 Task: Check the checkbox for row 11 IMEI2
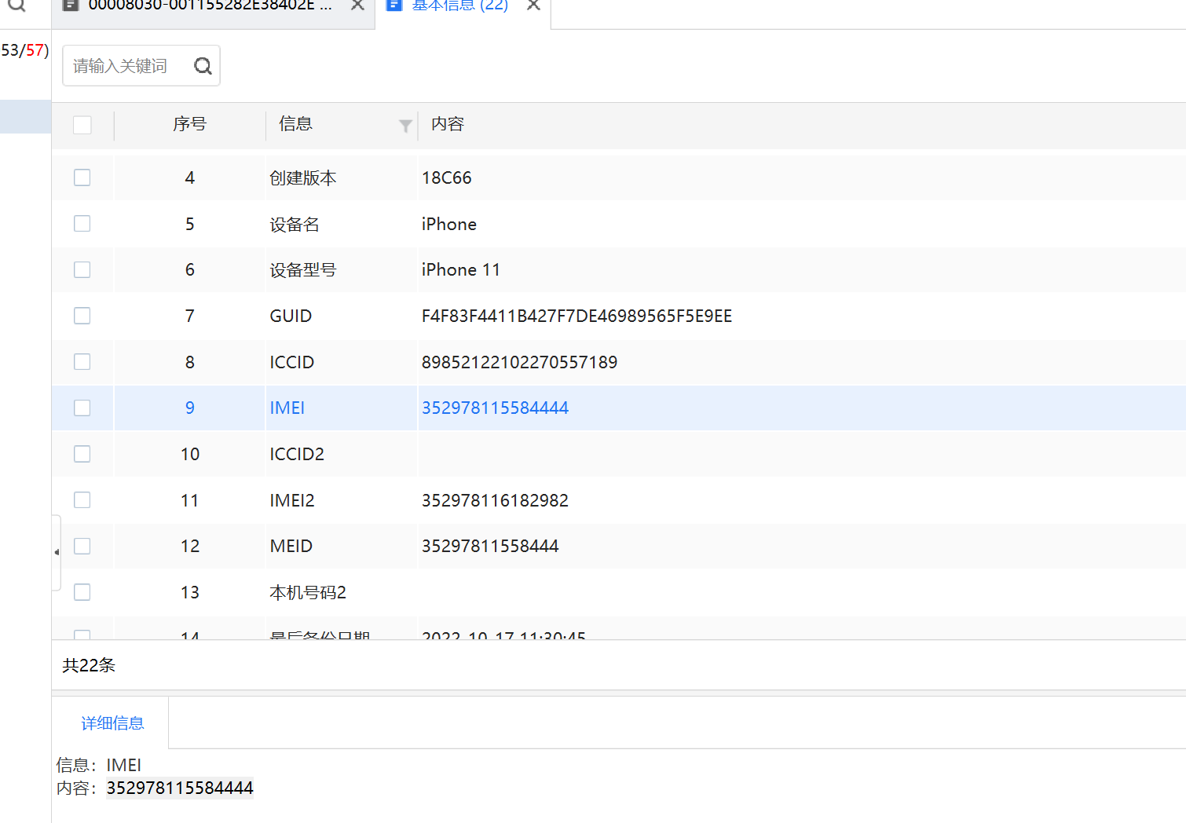[x=82, y=500]
